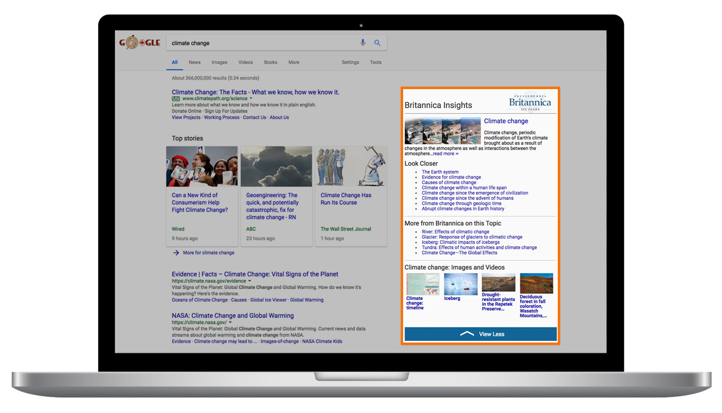
Task: Open NASA: Climate Change and Global Warming
Action: 233,315
